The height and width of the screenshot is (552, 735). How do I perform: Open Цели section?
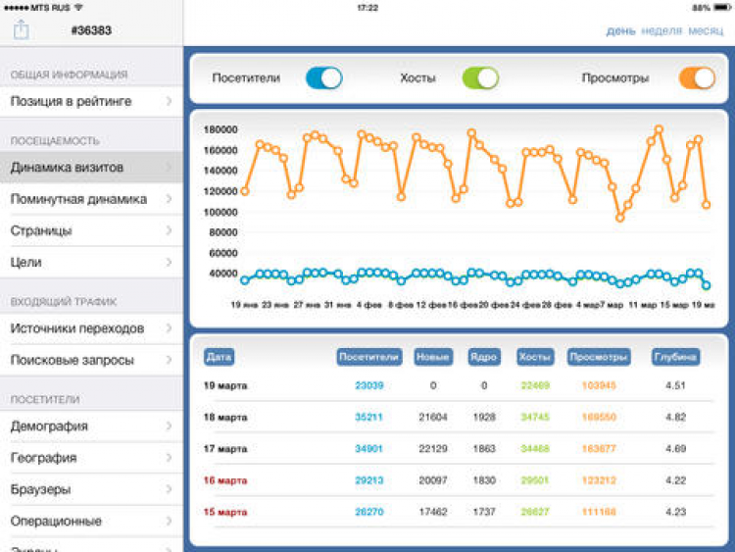click(91, 262)
